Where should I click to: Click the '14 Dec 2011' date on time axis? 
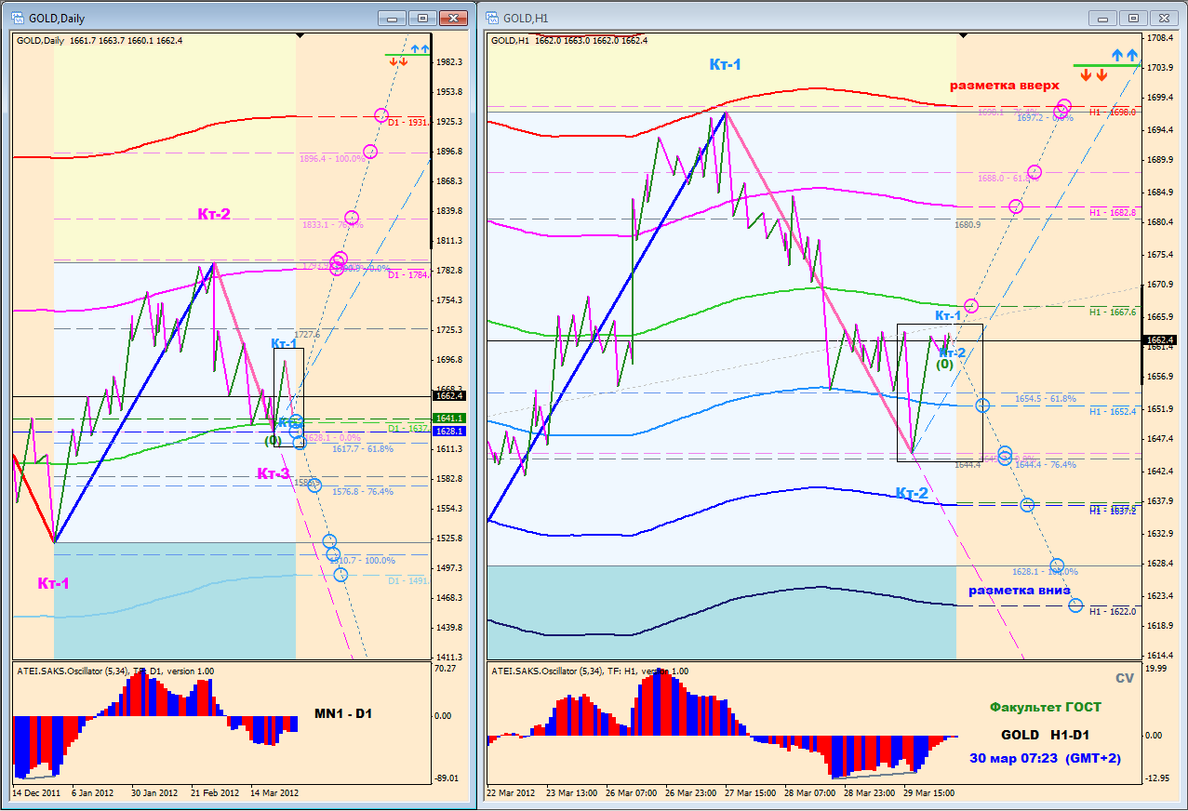[35, 793]
